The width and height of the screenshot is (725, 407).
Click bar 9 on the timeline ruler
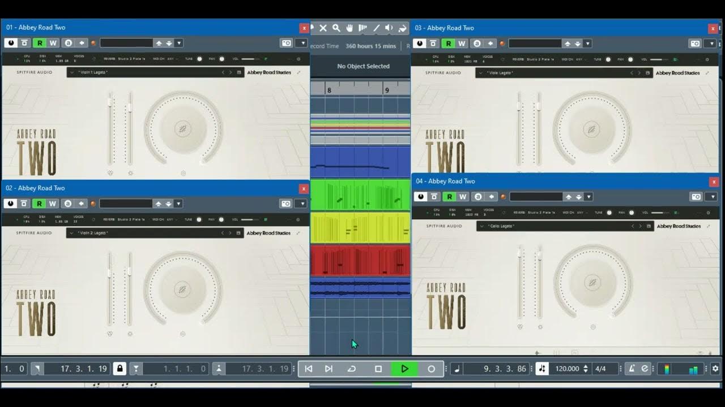pyautogui.click(x=386, y=90)
